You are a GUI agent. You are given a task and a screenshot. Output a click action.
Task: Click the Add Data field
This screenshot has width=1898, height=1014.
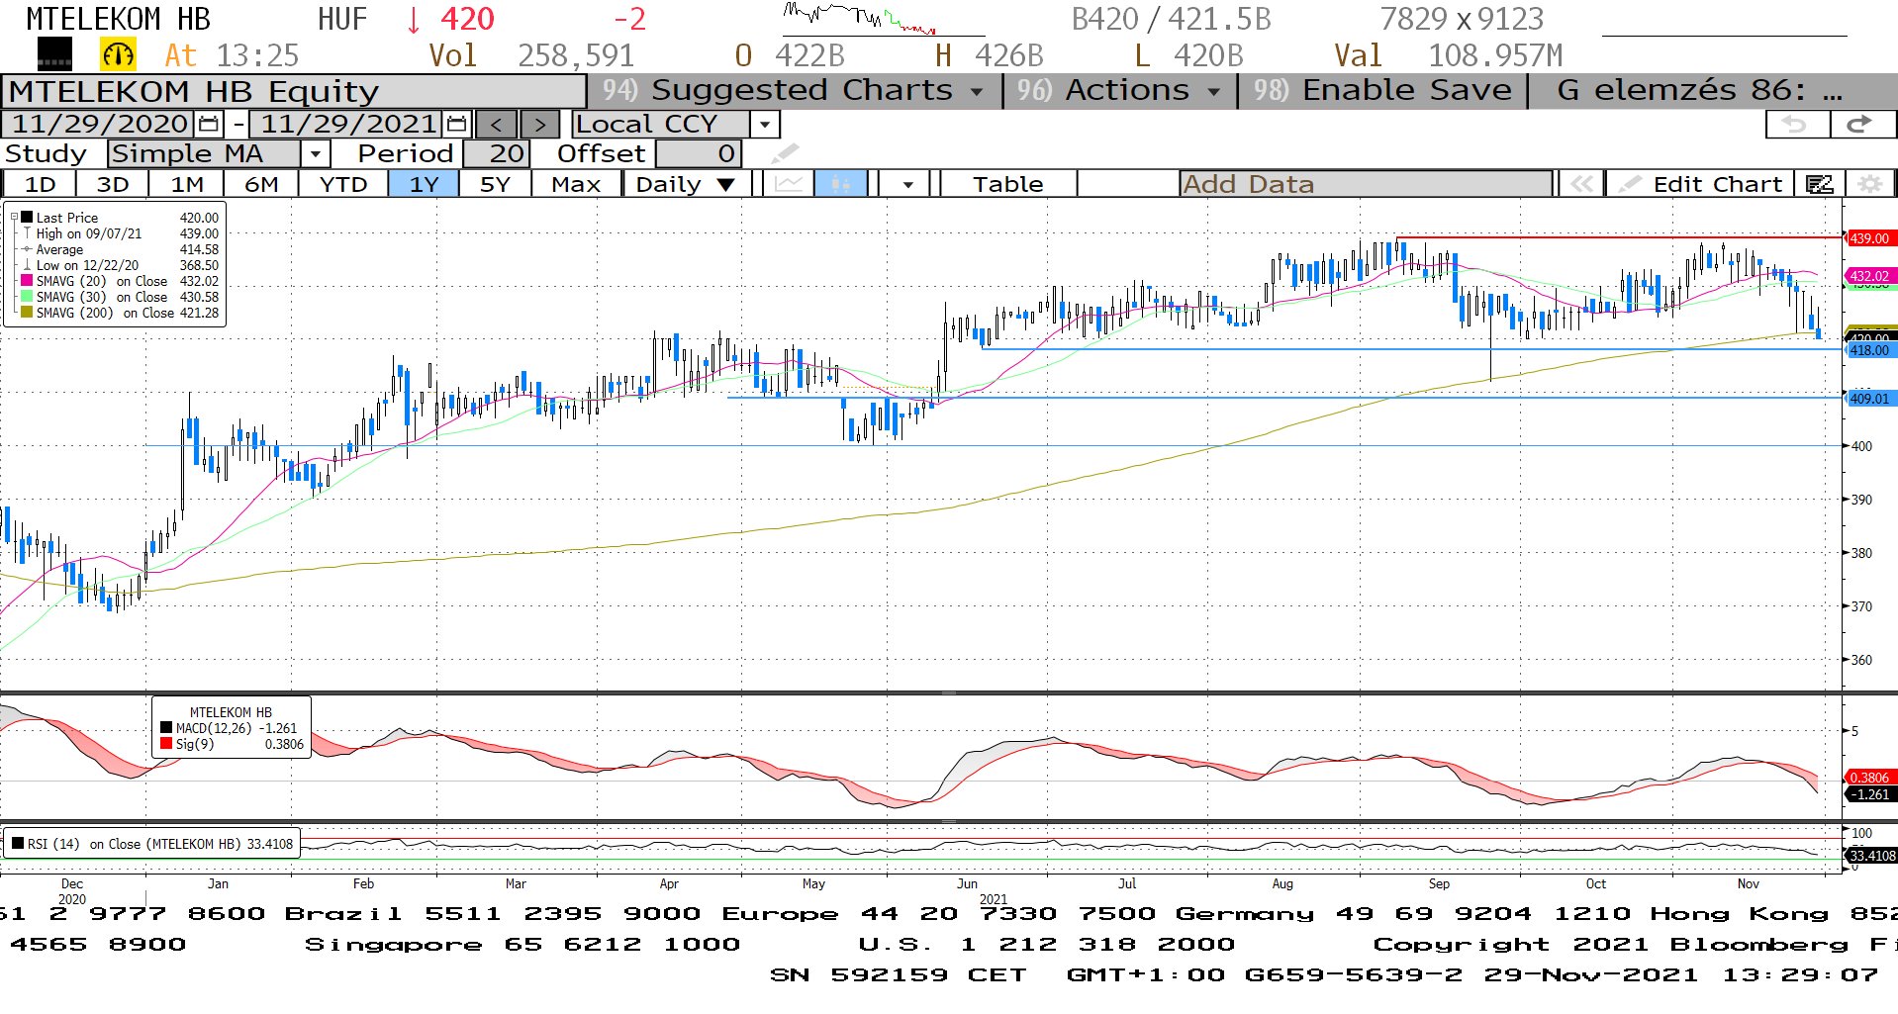[x=1366, y=184]
